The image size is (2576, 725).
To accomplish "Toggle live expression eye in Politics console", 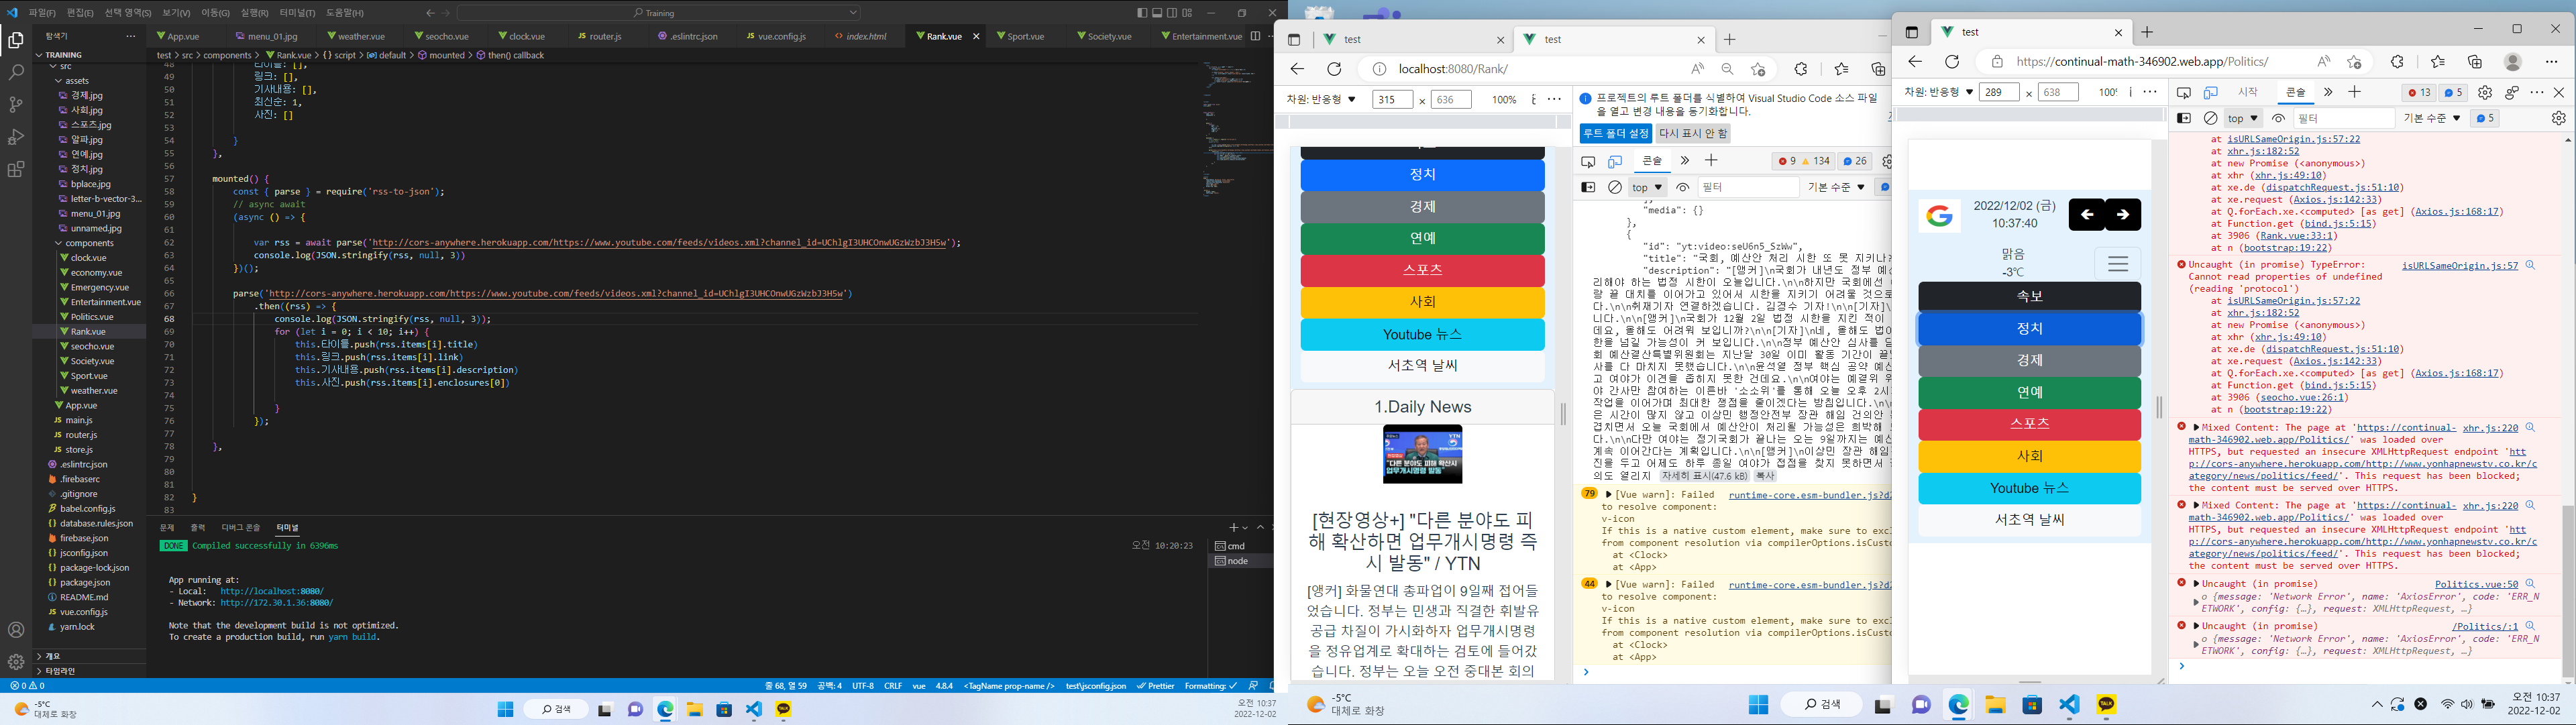I will click(x=2279, y=118).
